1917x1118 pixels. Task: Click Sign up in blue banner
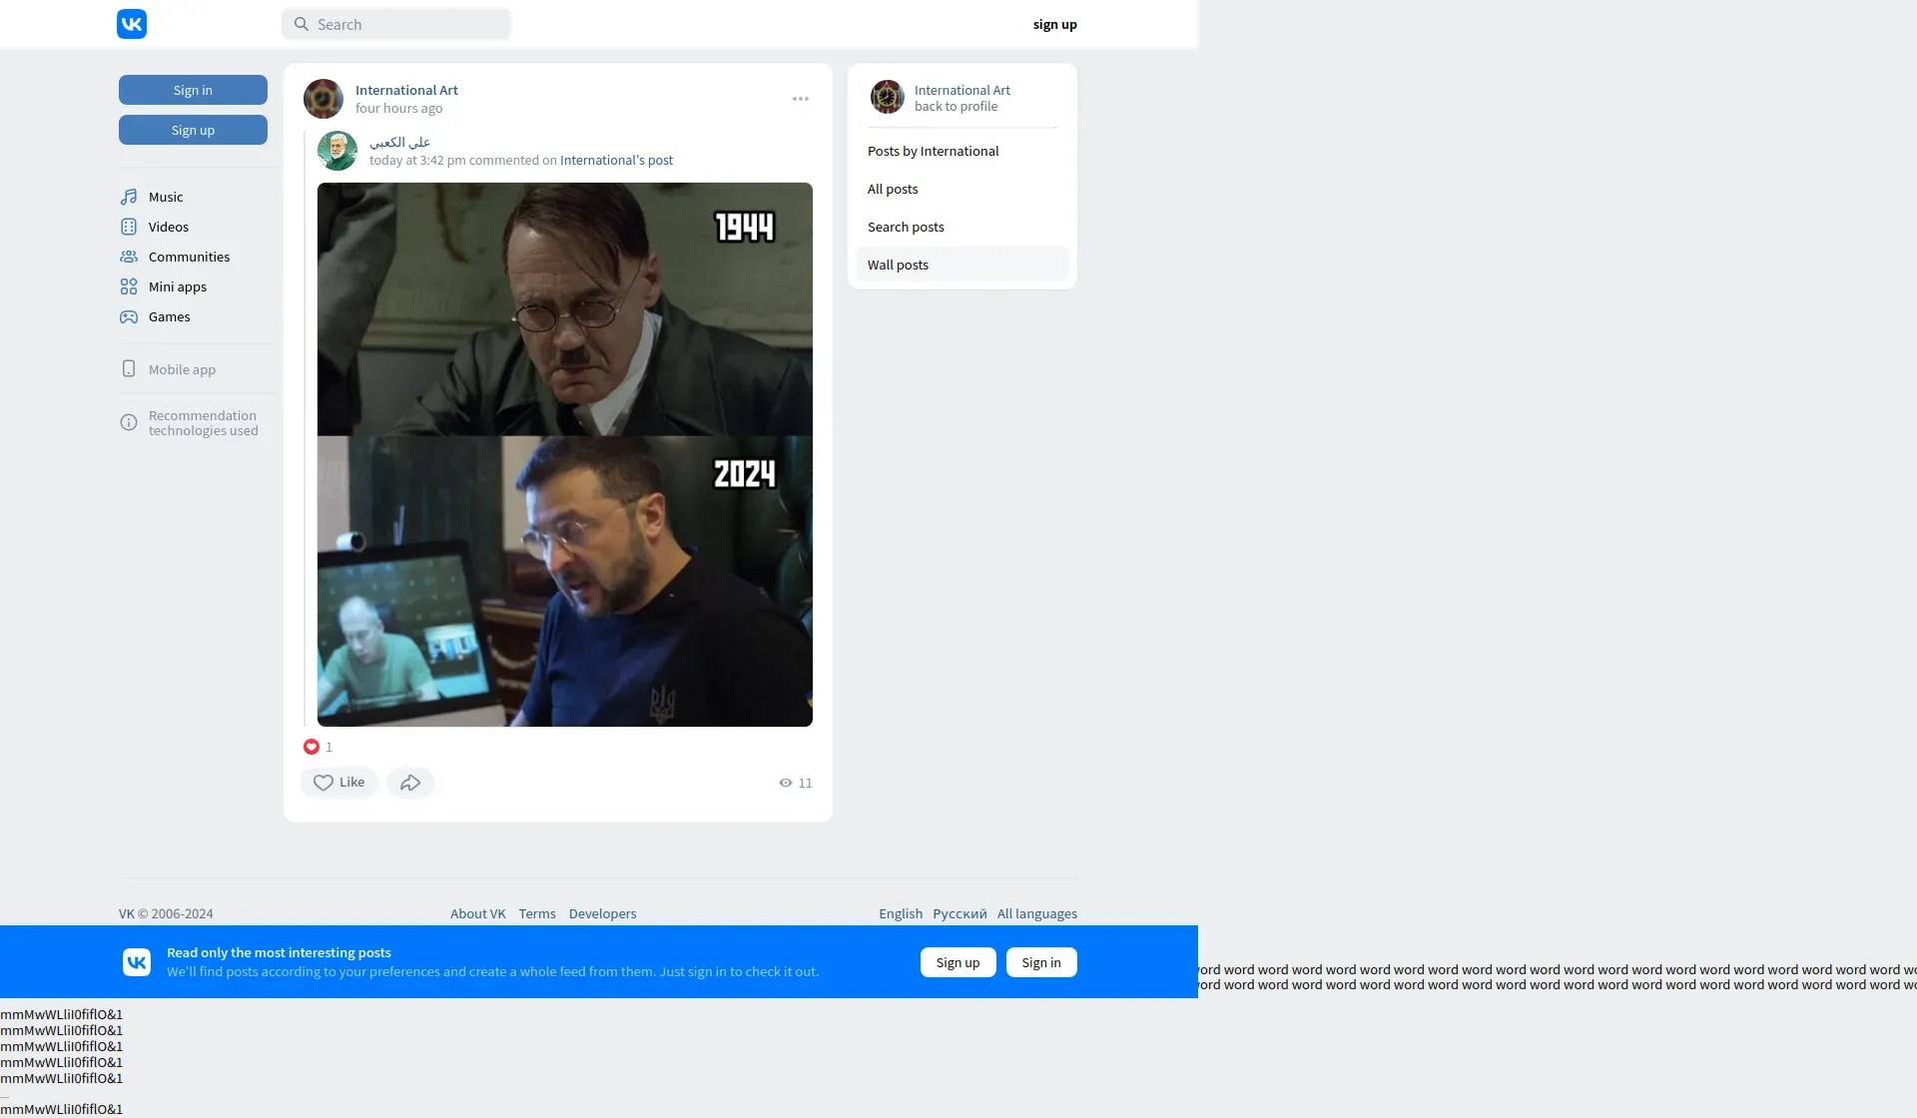click(x=958, y=962)
